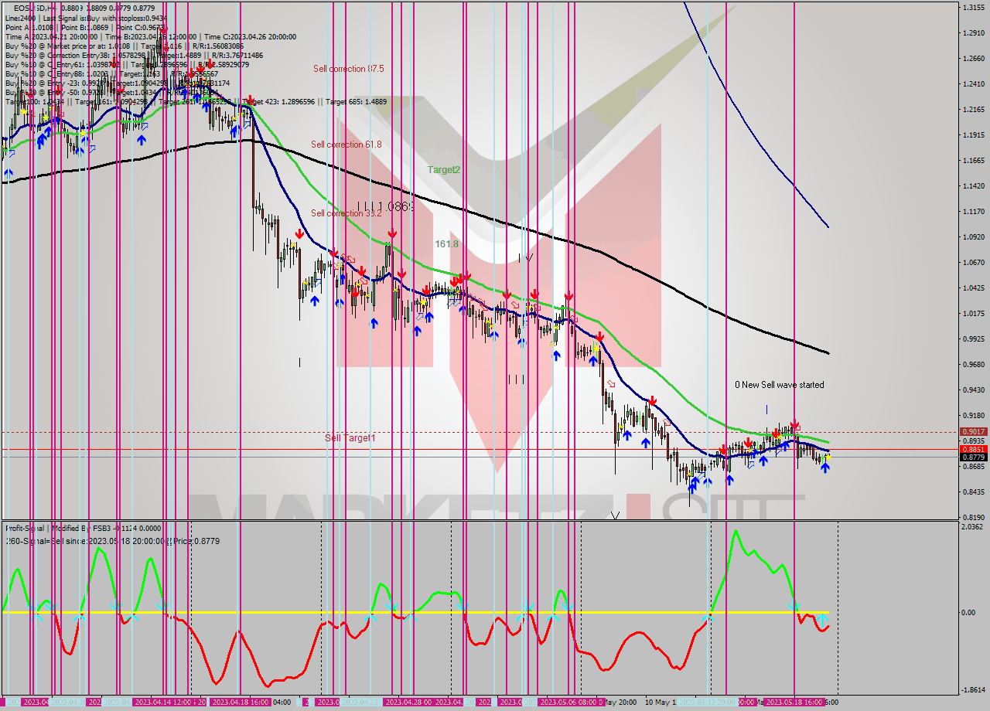Click the red 0.9017 price tag
The width and height of the screenshot is (990, 711).
(x=972, y=432)
